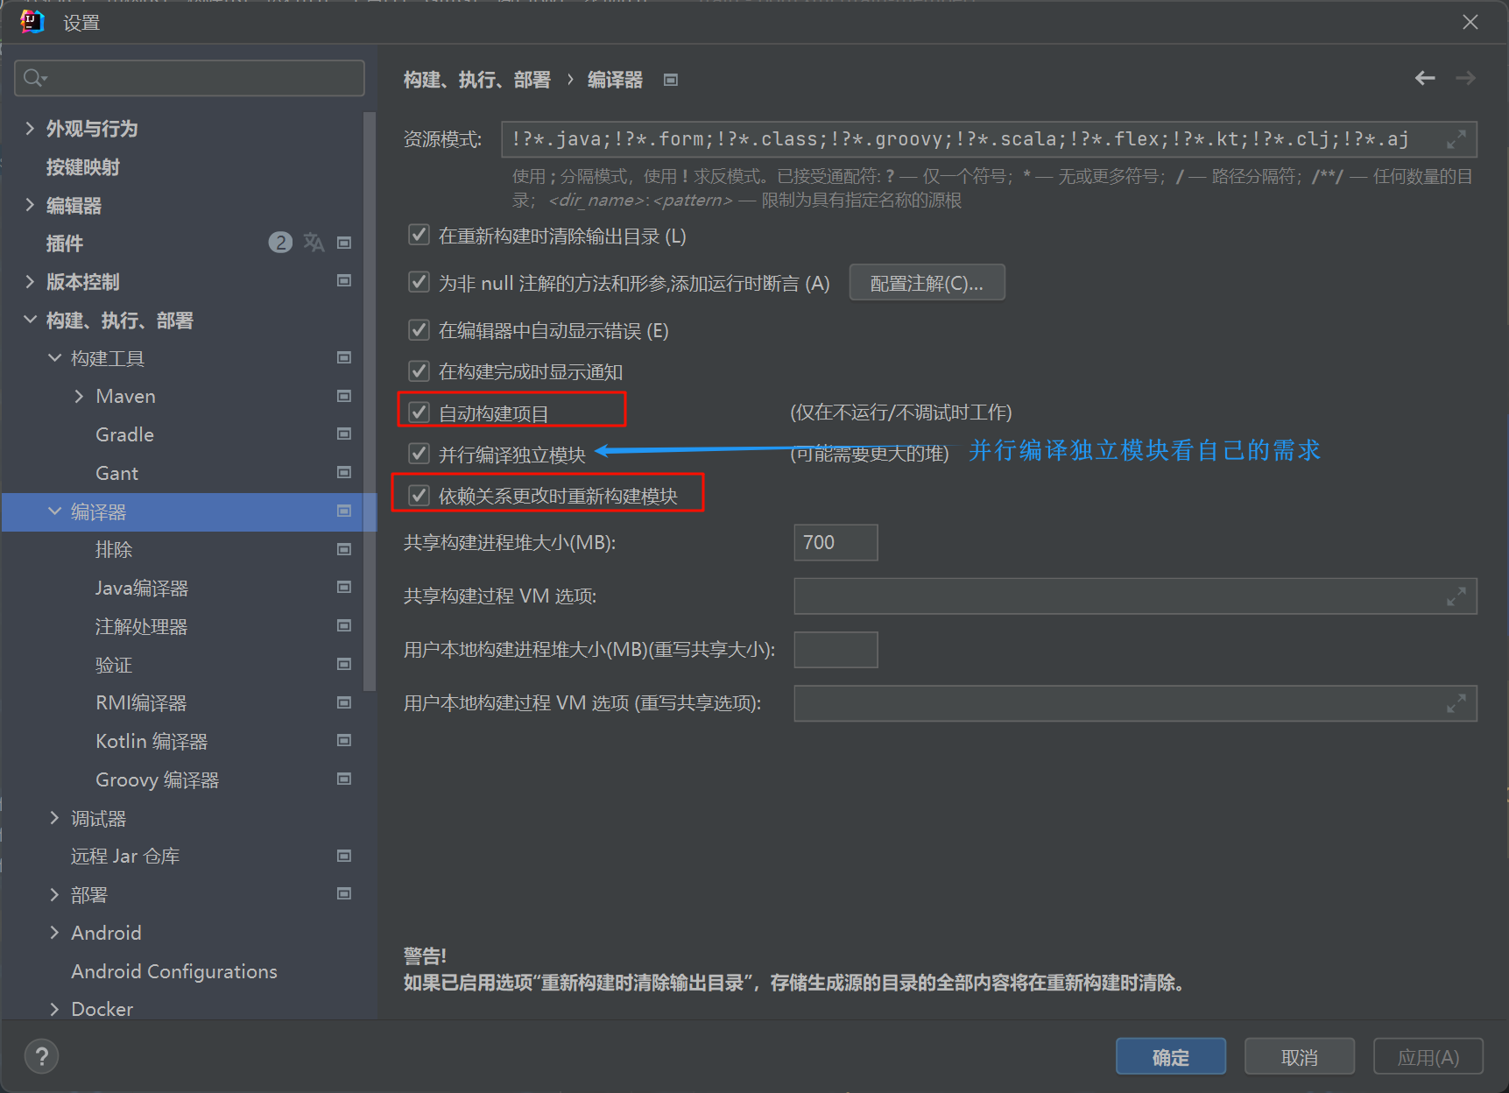Image resolution: width=1509 pixels, height=1093 pixels.
Task: Toggle 在编辑器中自动显示错误 checkbox
Action: click(x=420, y=329)
